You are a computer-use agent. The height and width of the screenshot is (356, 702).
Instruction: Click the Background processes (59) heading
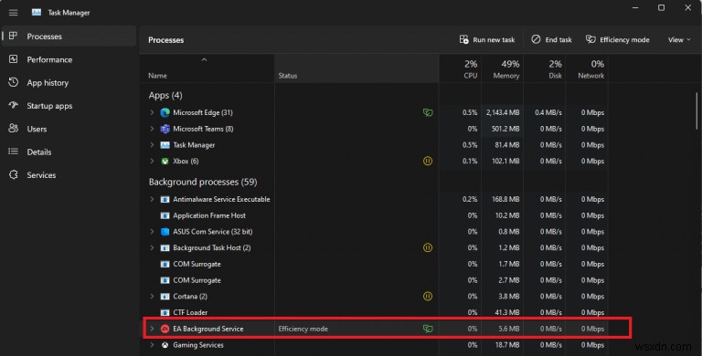coord(203,182)
